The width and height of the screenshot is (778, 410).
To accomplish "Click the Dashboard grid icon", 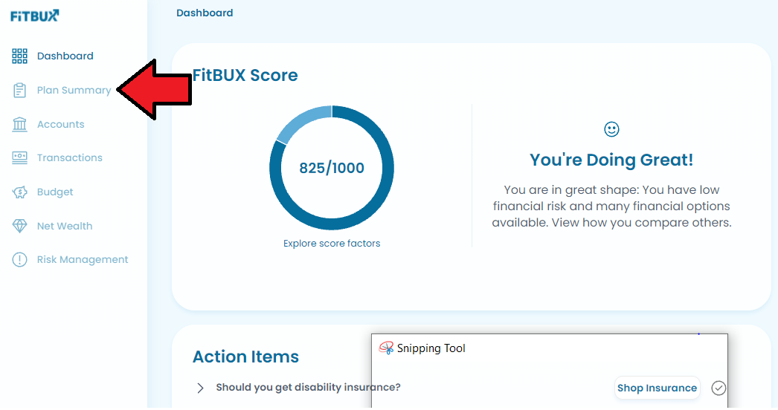I will [x=19, y=56].
